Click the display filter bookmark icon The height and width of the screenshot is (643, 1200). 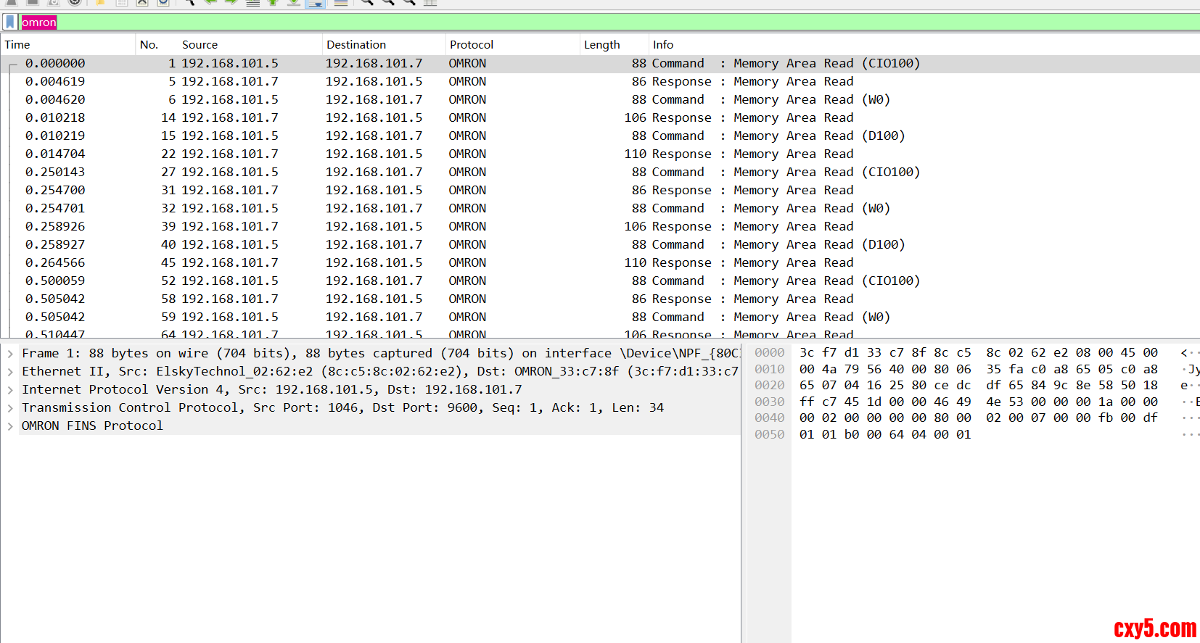(x=10, y=22)
